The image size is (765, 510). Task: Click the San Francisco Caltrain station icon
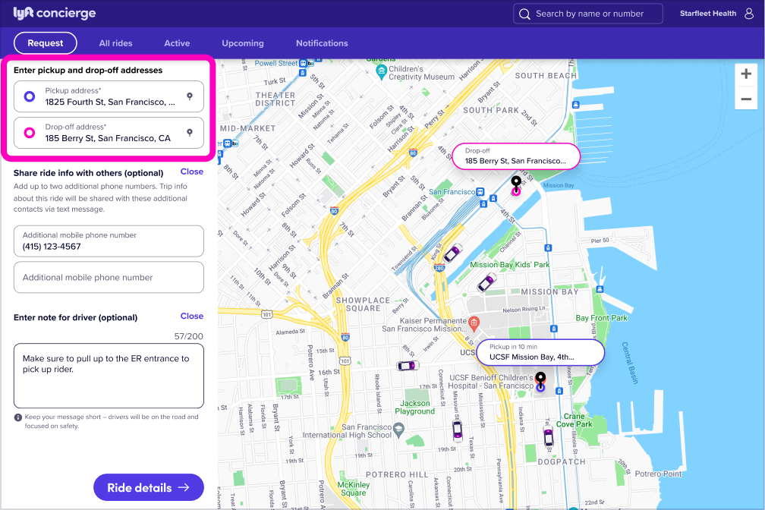point(480,192)
